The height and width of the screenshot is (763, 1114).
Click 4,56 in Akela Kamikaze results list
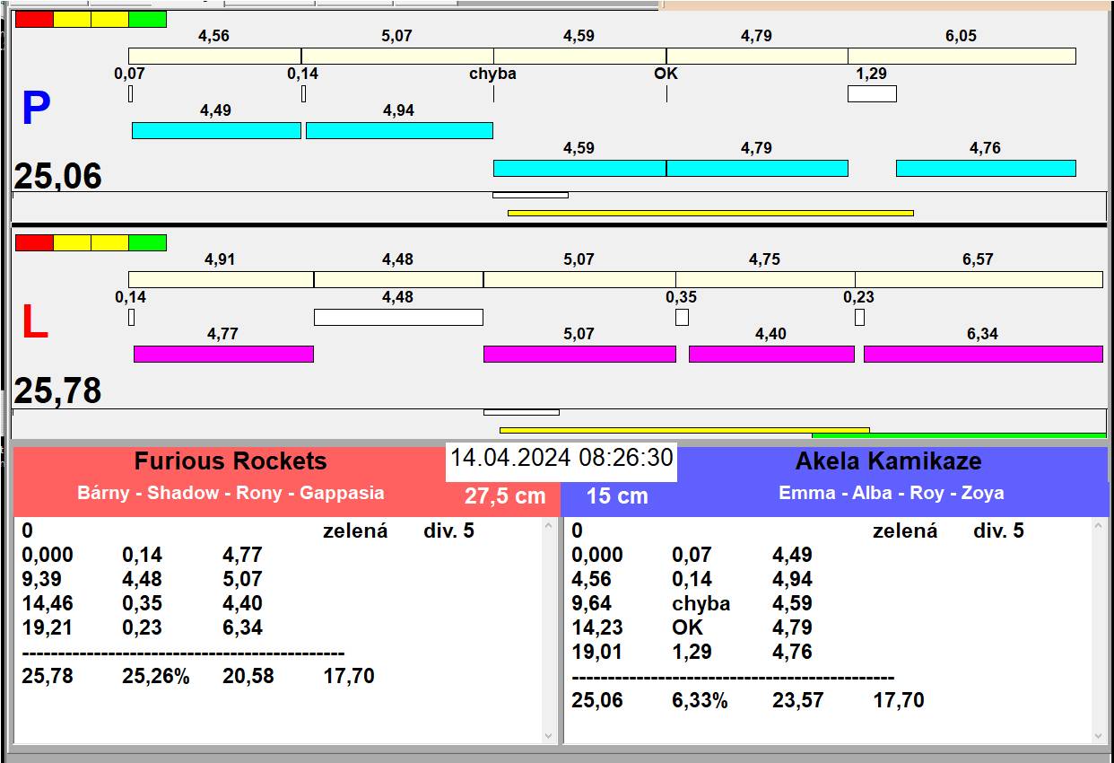coord(591,579)
